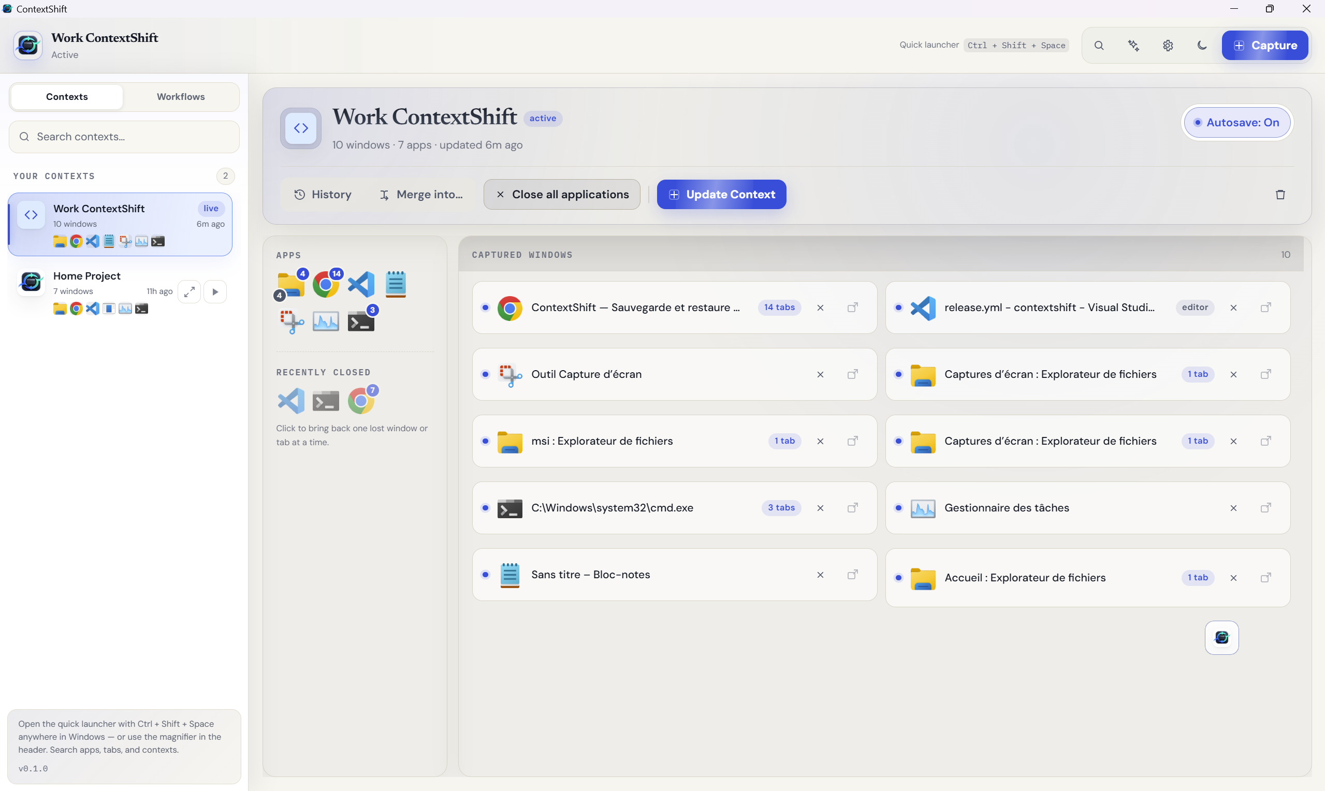This screenshot has height=791, width=1325.
Task: Expand 1 tab badge on Accueil Explorateur
Action: tap(1198, 578)
